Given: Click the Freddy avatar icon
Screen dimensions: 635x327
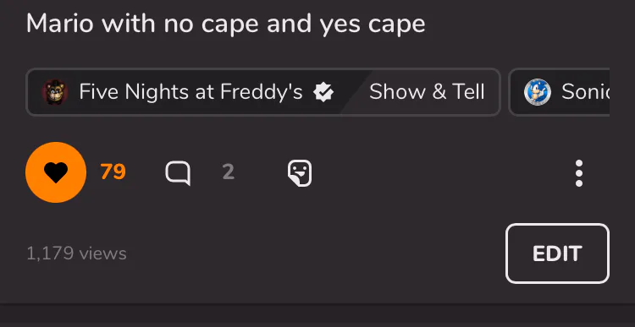Looking at the screenshot, I should [x=55, y=92].
